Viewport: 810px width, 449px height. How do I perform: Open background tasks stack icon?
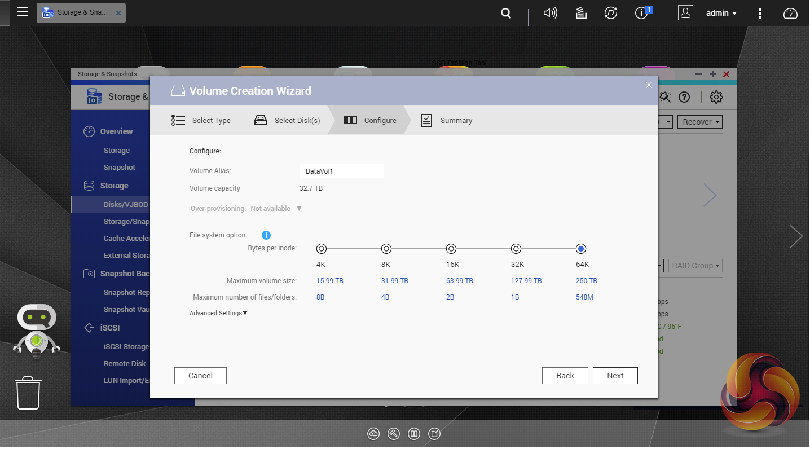tap(582, 13)
